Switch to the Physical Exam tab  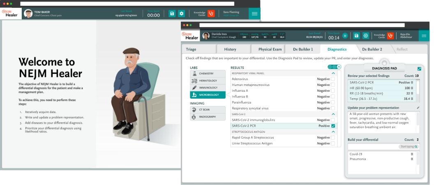coord(268,49)
